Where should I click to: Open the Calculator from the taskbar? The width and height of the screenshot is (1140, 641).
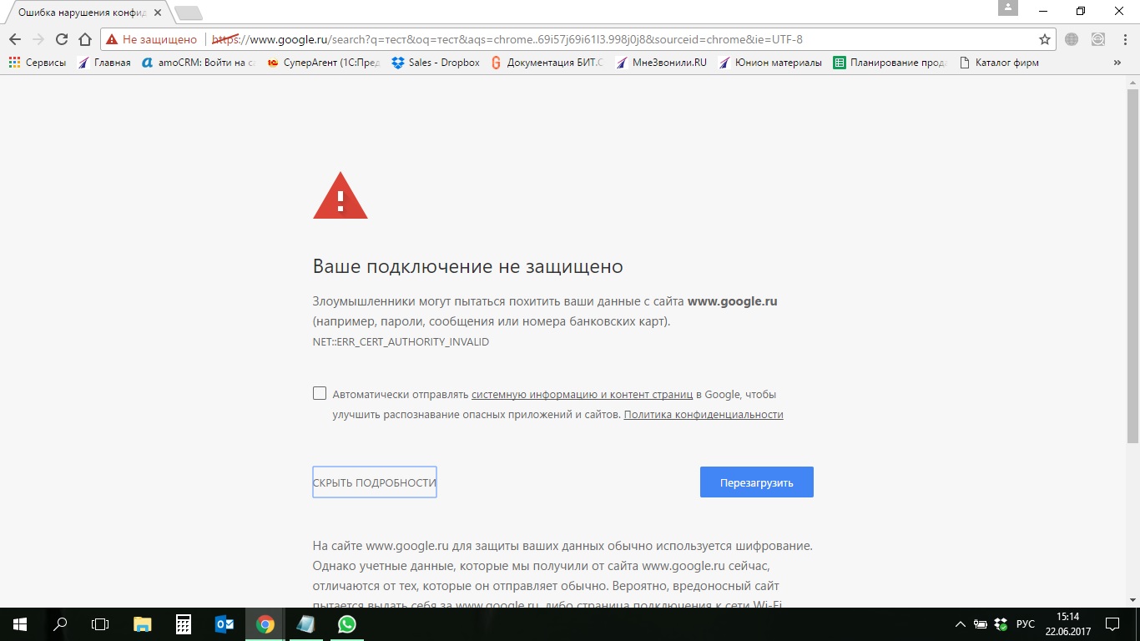coord(184,624)
